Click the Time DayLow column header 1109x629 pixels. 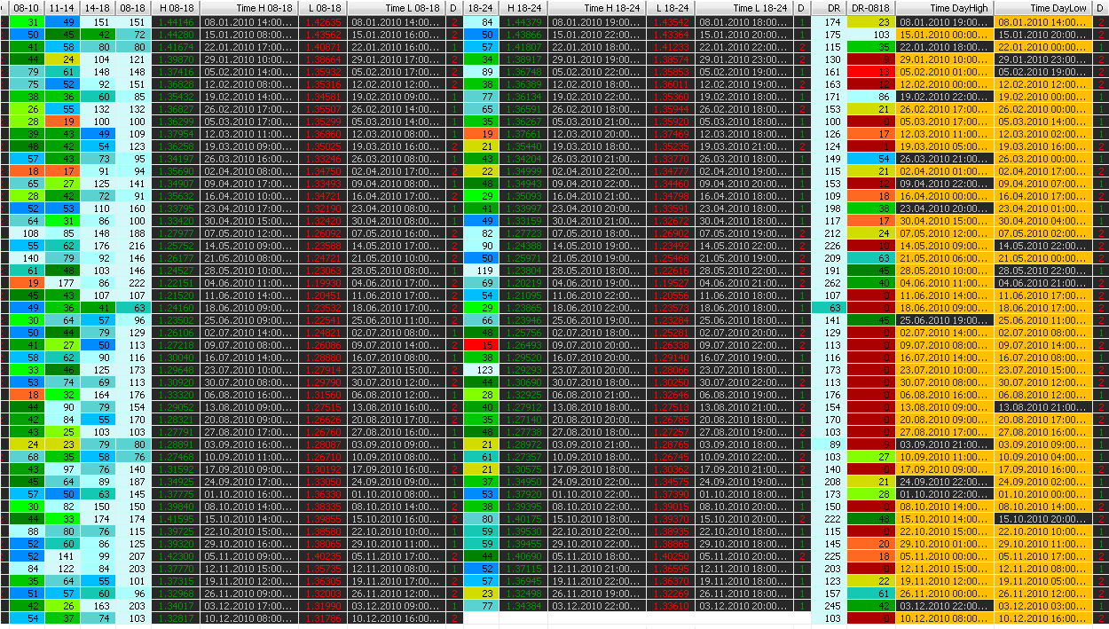coord(1044,7)
